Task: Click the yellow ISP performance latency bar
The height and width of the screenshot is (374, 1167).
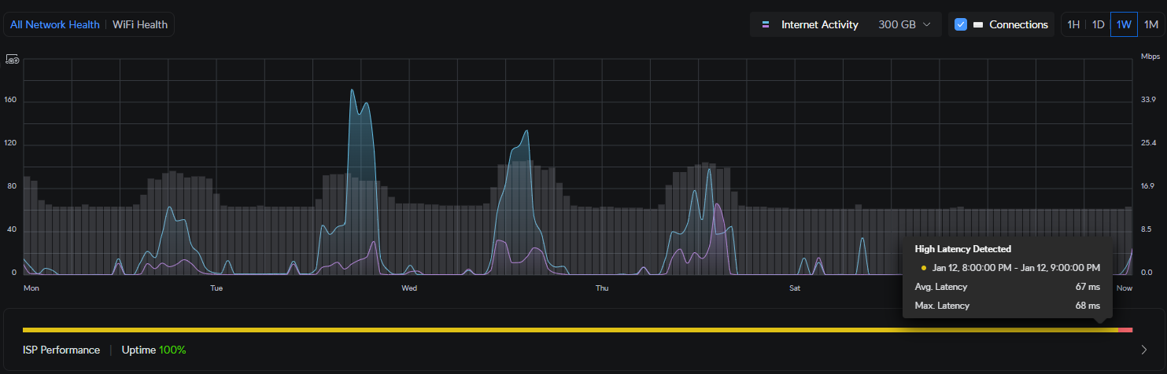Action: point(551,330)
